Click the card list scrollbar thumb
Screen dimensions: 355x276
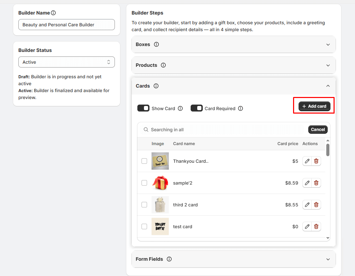point(328,150)
